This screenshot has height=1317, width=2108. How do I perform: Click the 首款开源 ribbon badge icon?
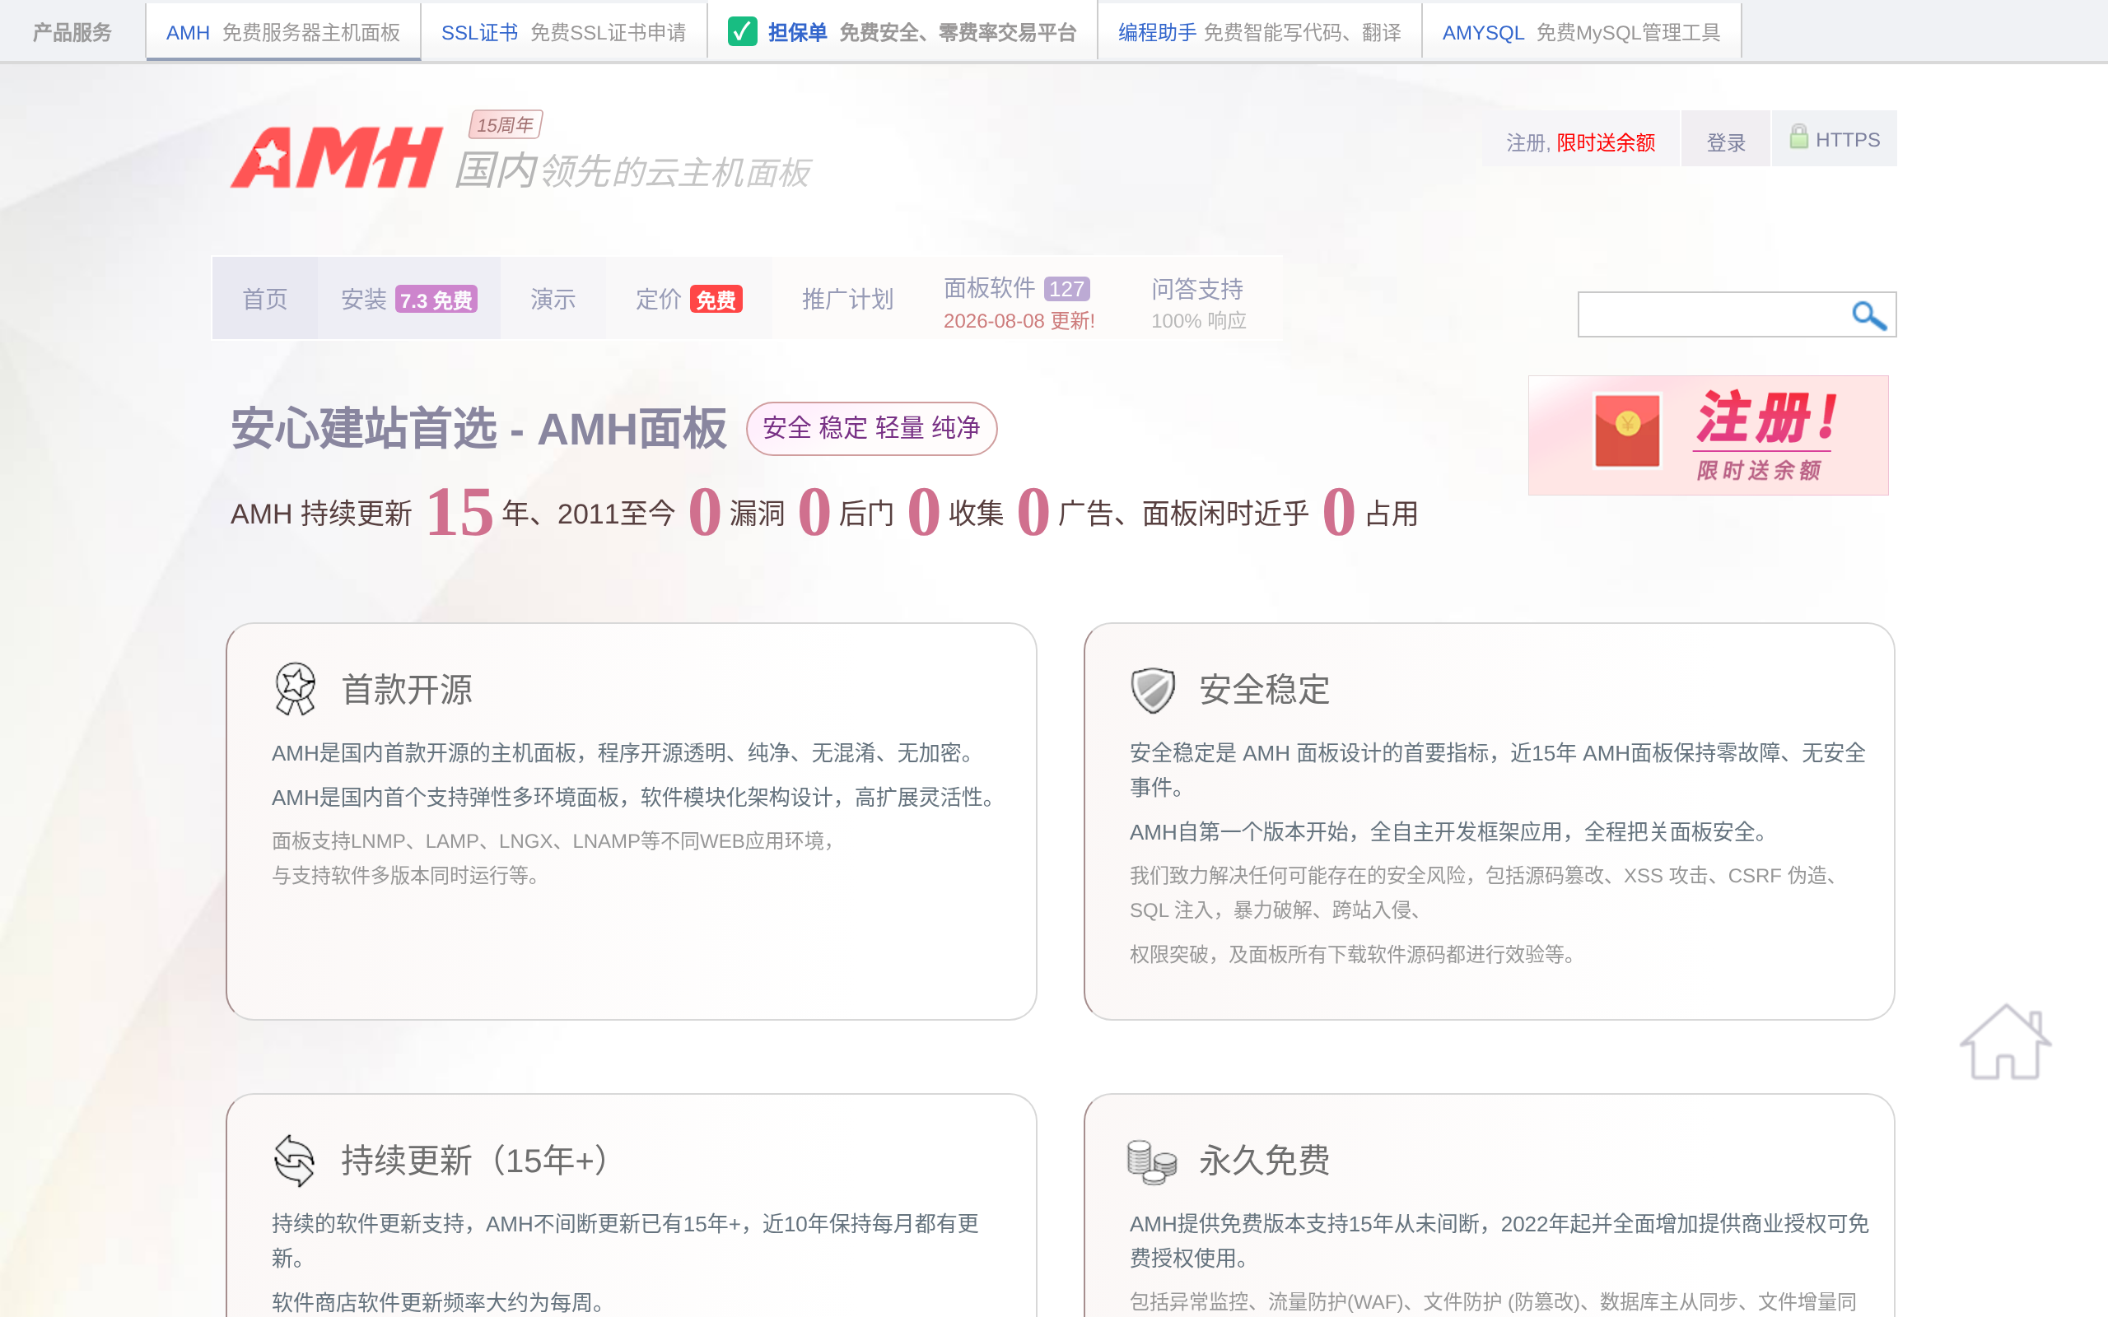[x=296, y=689]
